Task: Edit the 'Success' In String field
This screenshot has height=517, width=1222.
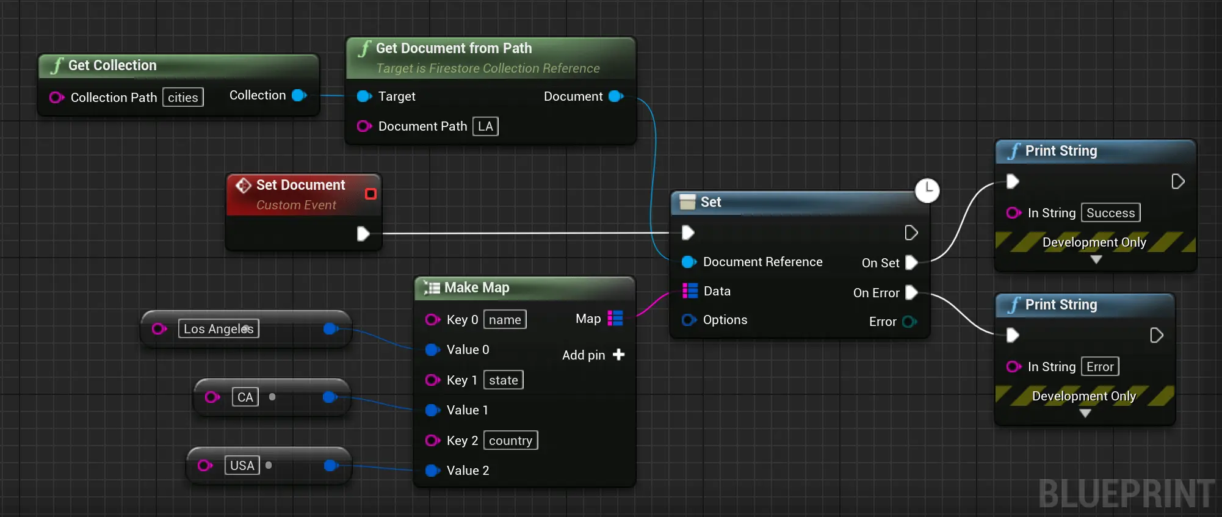Action: coord(1111,213)
